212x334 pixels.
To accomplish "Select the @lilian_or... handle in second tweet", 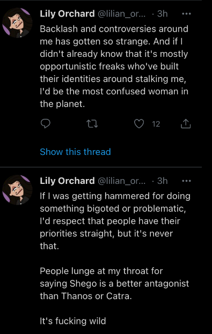I will coord(122,181).
